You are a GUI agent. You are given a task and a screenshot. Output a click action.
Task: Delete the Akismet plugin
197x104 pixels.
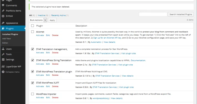(55, 35)
